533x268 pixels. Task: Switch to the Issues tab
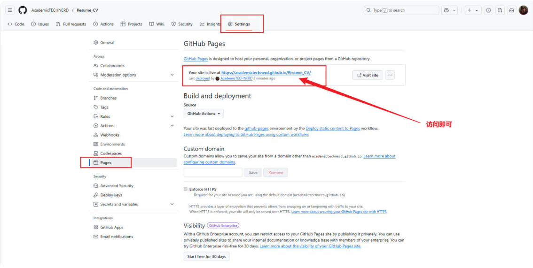point(40,24)
